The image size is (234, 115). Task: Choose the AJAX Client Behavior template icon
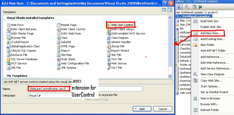(9, 29)
